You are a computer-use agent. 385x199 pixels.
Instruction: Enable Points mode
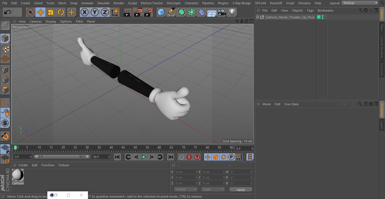(x=5, y=69)
